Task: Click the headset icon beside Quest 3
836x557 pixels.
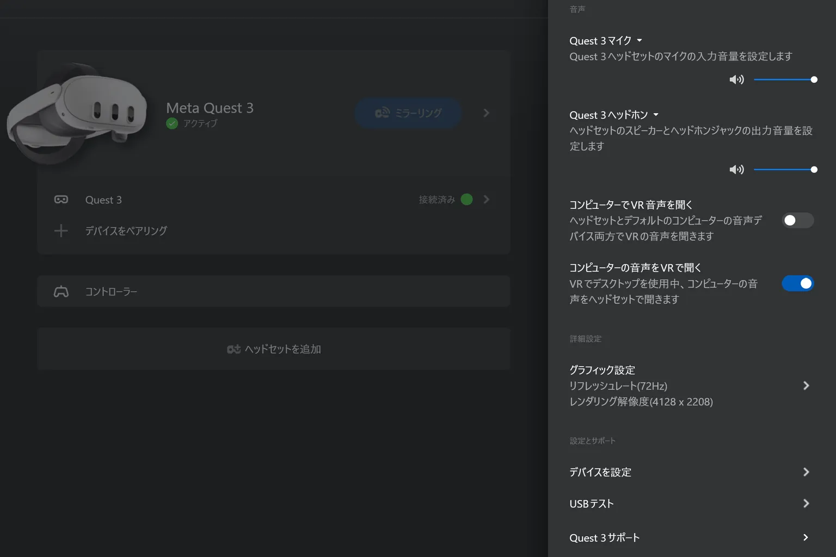Action: coord(61,200)
